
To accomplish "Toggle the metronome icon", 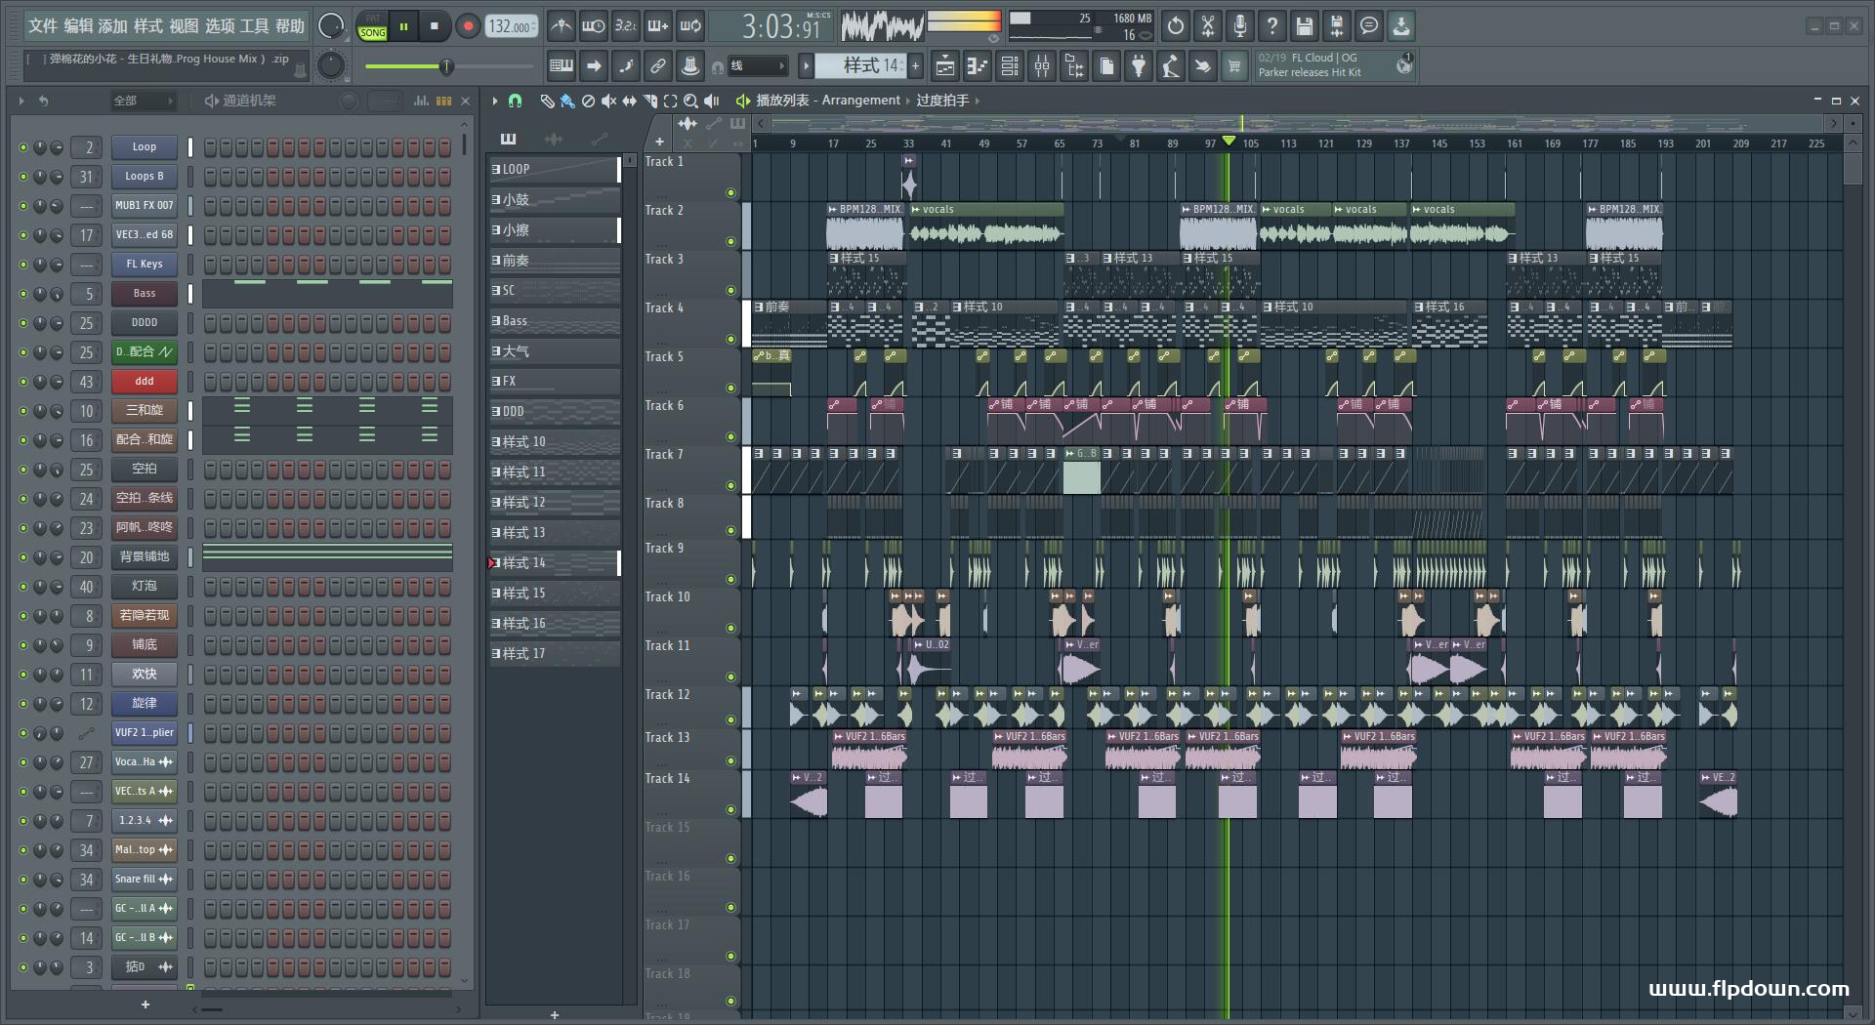I will (561, 26).
